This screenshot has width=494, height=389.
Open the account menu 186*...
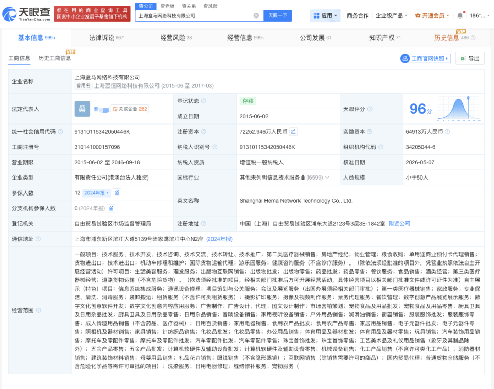[480, 16]
